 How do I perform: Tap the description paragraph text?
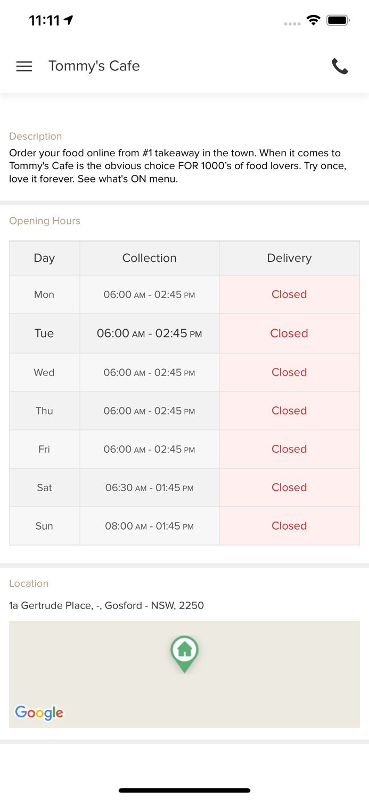(x=178, y=166)
